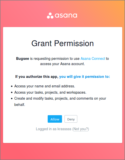Screen dimensions: 125x160
Task: Select the 'Access your name and email address' item
Action: pos(45,86)
